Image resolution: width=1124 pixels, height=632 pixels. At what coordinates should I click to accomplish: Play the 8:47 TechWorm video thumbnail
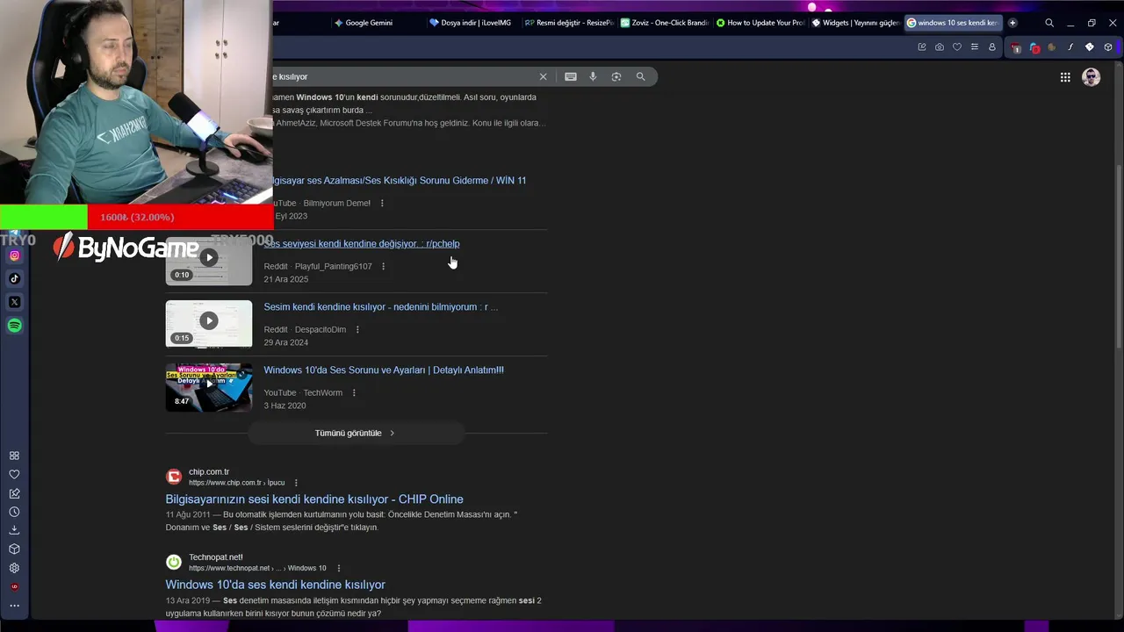[x=208, y=388]
